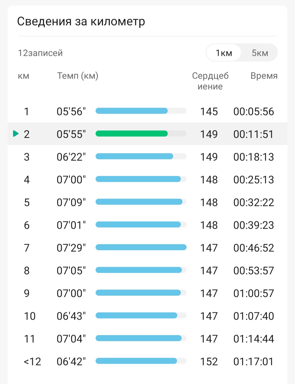Viewport: 295px width, 384px height.
Task: Select kilometer 10 row with pace 06'43"
Action: click(x=147, y=316)
